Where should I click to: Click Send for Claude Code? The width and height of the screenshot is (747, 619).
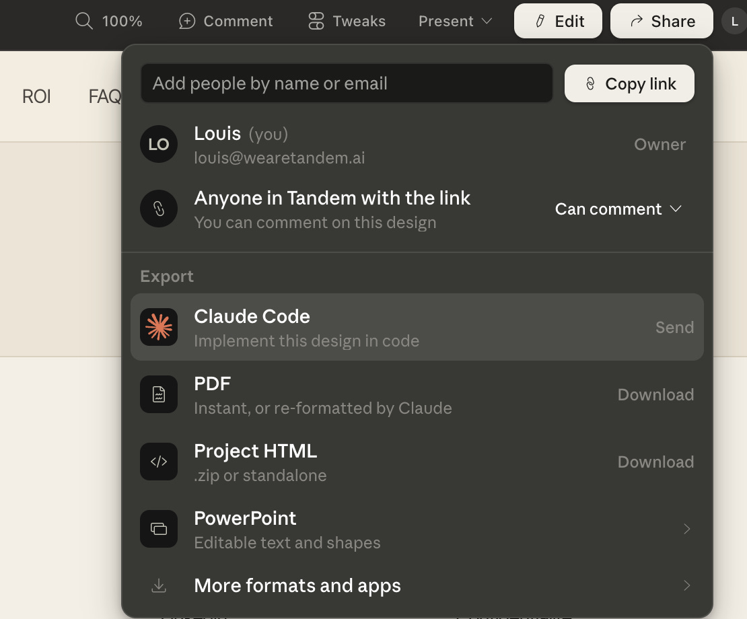pos(674,327)
